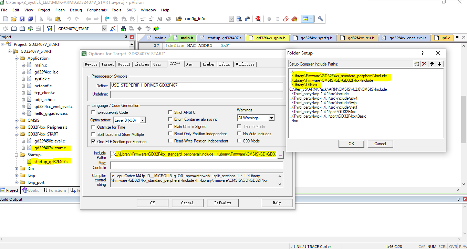Click the Open file icon
This screenshot has height=249, width=467.
[x=14, y=19]
